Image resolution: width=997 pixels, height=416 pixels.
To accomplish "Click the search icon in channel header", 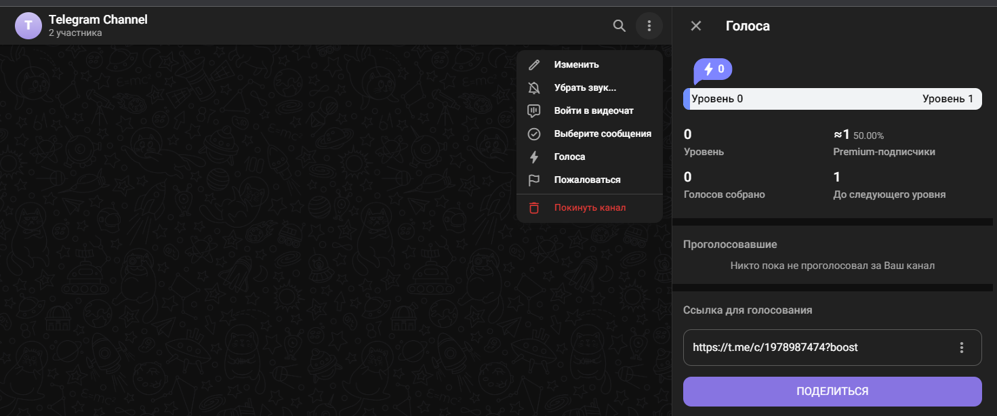I will [619, 26].
